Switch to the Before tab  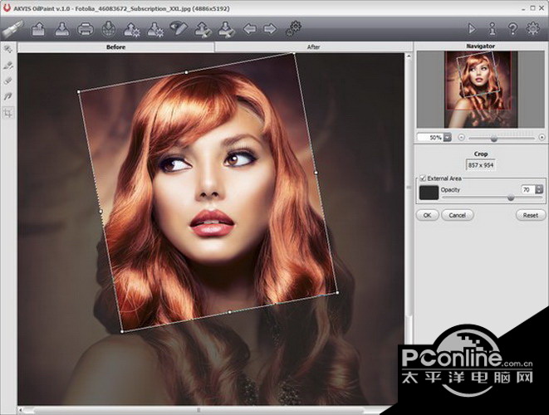point(115,47)
